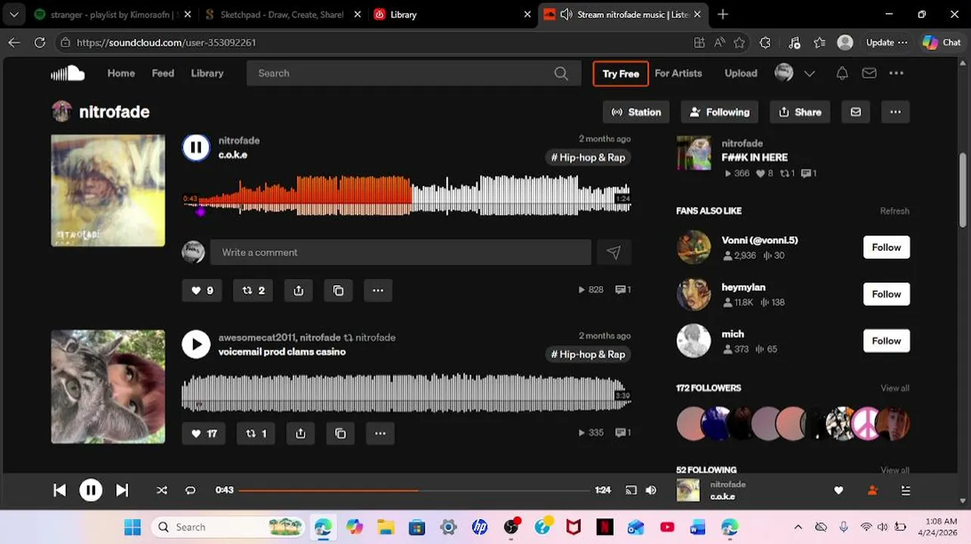Follow mich
This screenshot has width=971, height=544.
pos(886,341)
